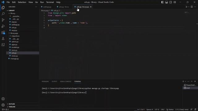The height and width of the screenshot is (111, 198).
Task: Open the Help menu
Action: (x=58, y=2)
